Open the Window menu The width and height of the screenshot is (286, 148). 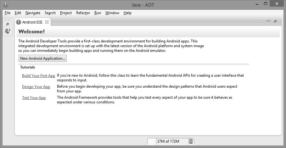point(112,13)
